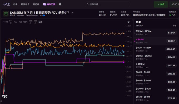179x104 pixels.
Task: Click the 市值 column header
Action: pyautogui.click(x=174, y=26)
